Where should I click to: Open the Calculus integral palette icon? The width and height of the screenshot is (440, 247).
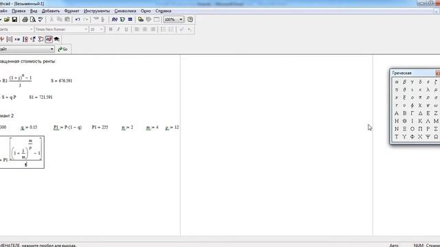tap(25, 39)
